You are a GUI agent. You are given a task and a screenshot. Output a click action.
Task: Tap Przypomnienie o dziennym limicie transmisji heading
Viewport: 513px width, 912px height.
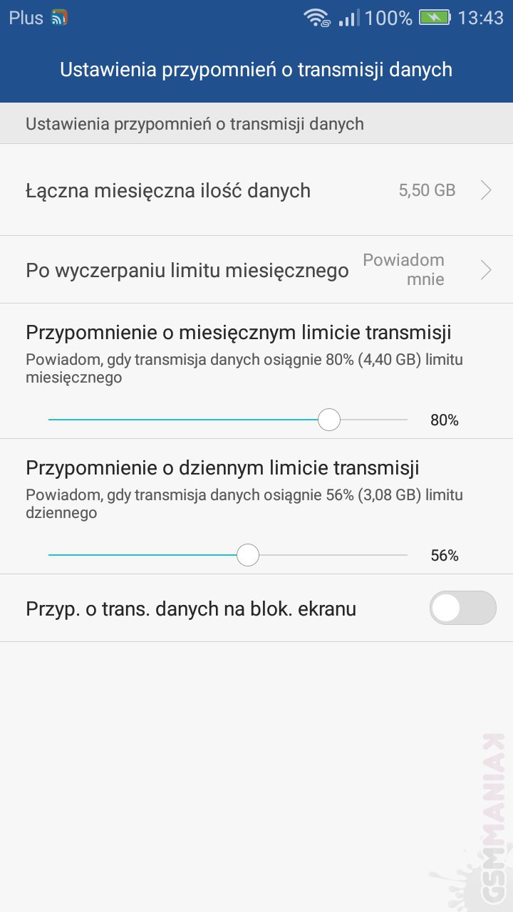click(222, 467)
